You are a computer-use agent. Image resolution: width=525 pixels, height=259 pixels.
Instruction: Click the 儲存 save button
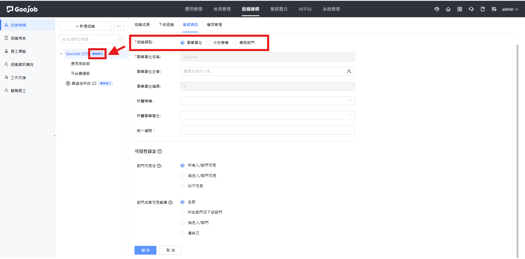[x=145, y=250]
